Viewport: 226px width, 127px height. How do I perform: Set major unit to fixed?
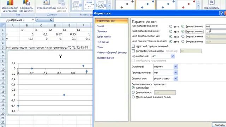(x=183, y=36)
